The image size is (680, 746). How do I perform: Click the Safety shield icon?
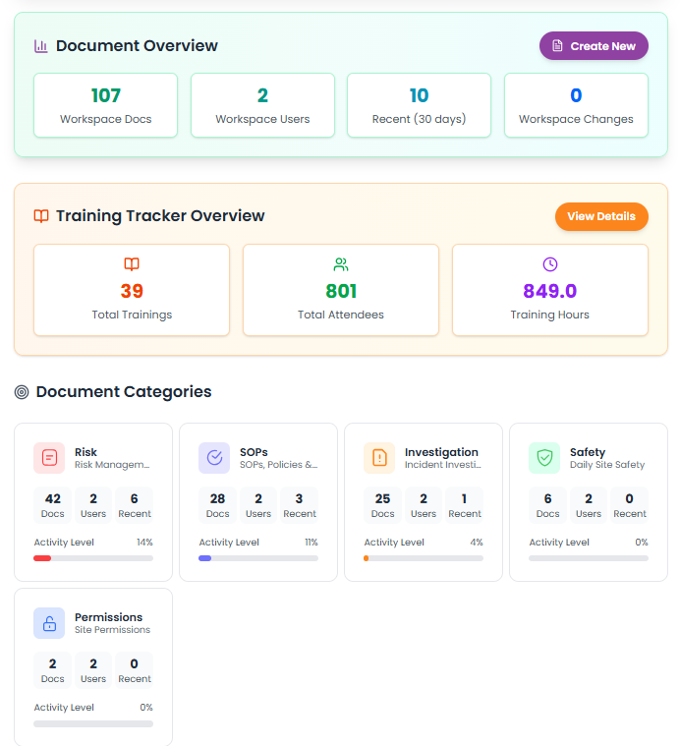pos(544,458)
